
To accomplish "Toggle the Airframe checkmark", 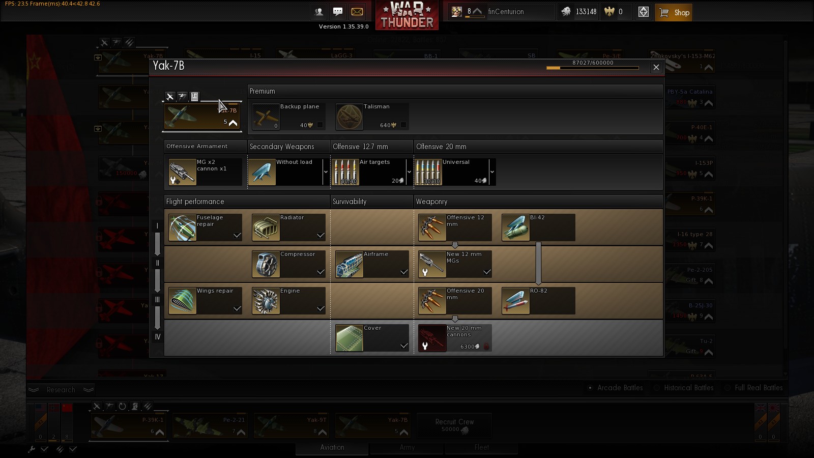I will pos(404,272).
